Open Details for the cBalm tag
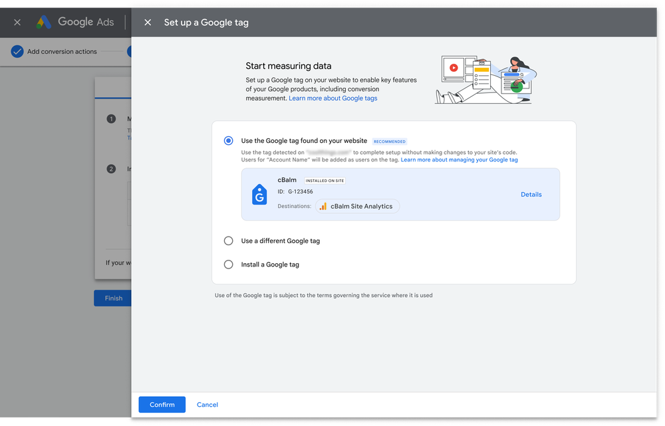The height and width of the screenshot is (426, 665). 531,195
